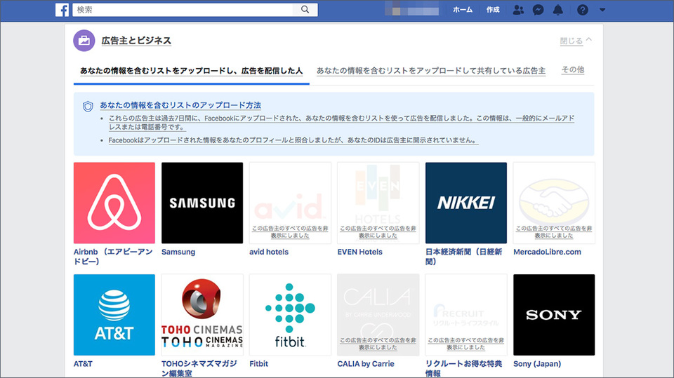Open link あなたの情報を含むリストのアップロード方法
The width and height of the screenshot is (674, 378).
pyautogui.click(x=180, y=105)
